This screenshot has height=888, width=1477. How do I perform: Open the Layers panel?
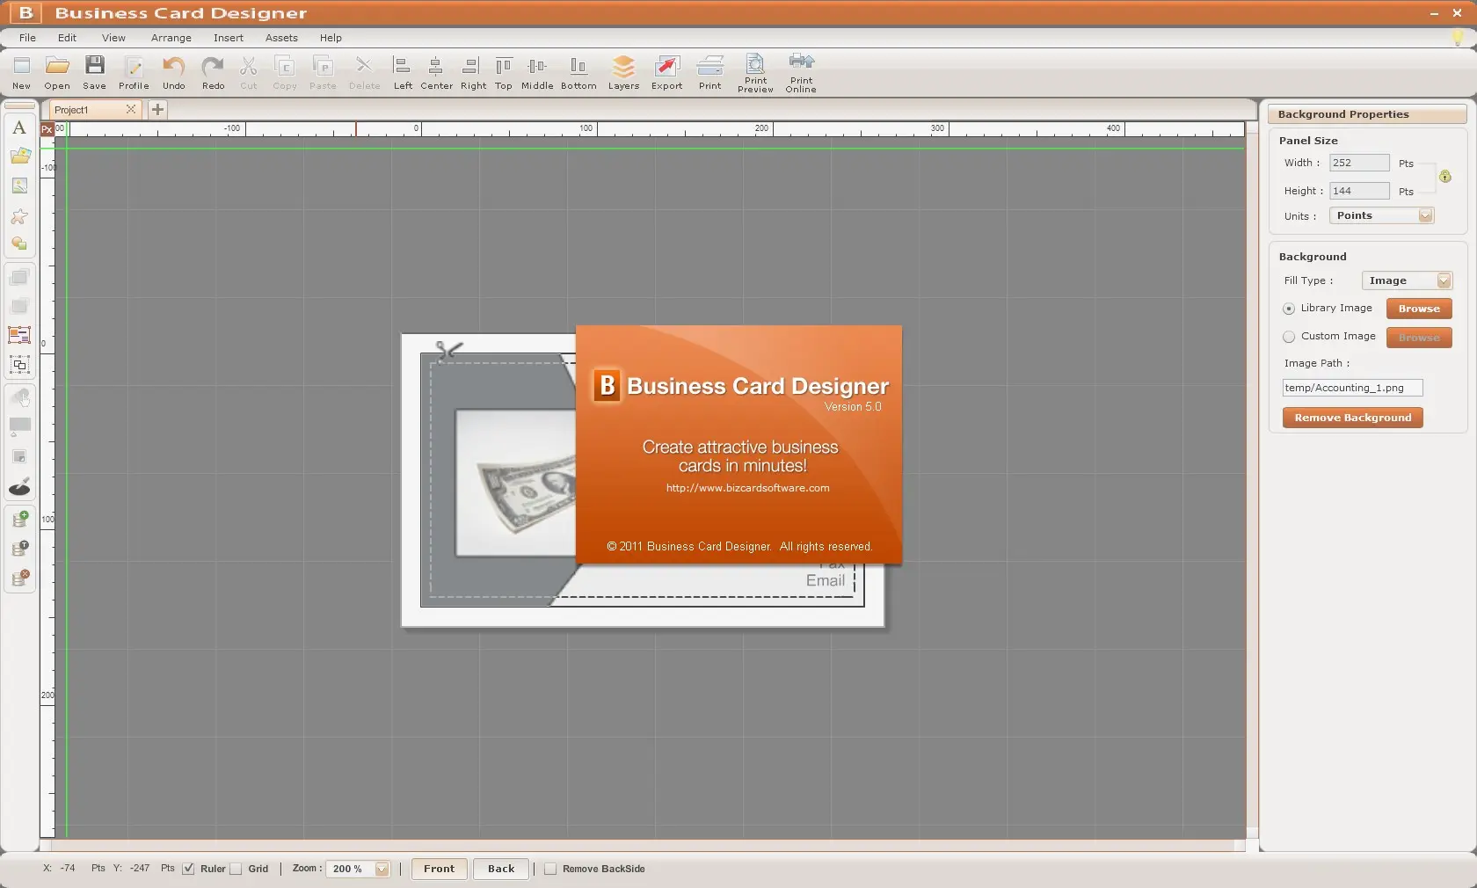point(623,72)
